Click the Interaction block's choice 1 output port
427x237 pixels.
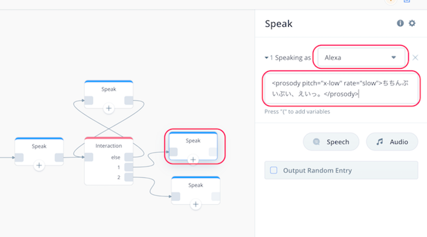coord(129,167)
